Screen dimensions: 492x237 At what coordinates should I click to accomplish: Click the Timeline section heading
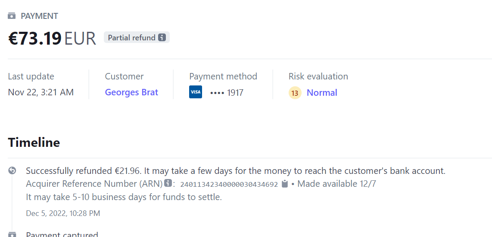34,143
